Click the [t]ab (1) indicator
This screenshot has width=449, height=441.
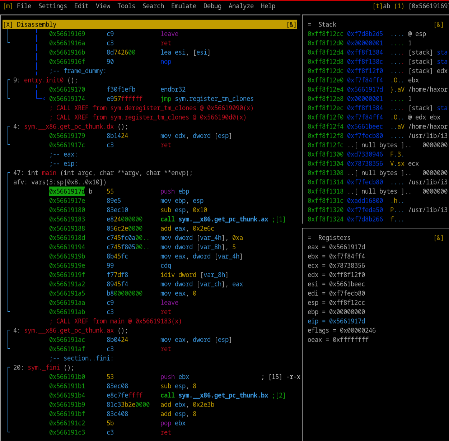click(388, 6)
